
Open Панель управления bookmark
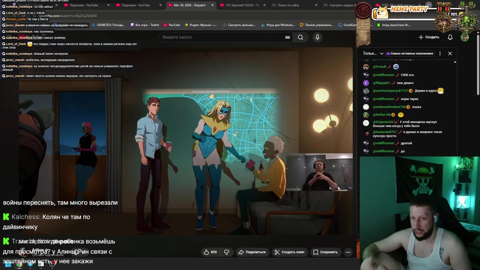(x=316, y=25)
